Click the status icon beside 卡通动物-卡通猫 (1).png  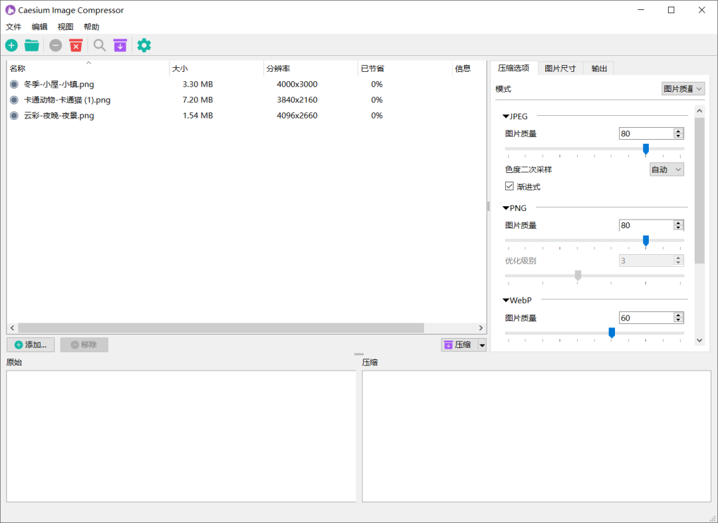click(x=14, y=100)
